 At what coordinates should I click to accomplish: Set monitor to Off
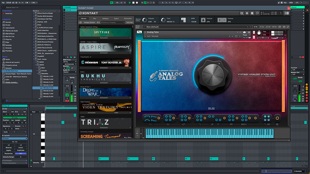coord(72,68)
